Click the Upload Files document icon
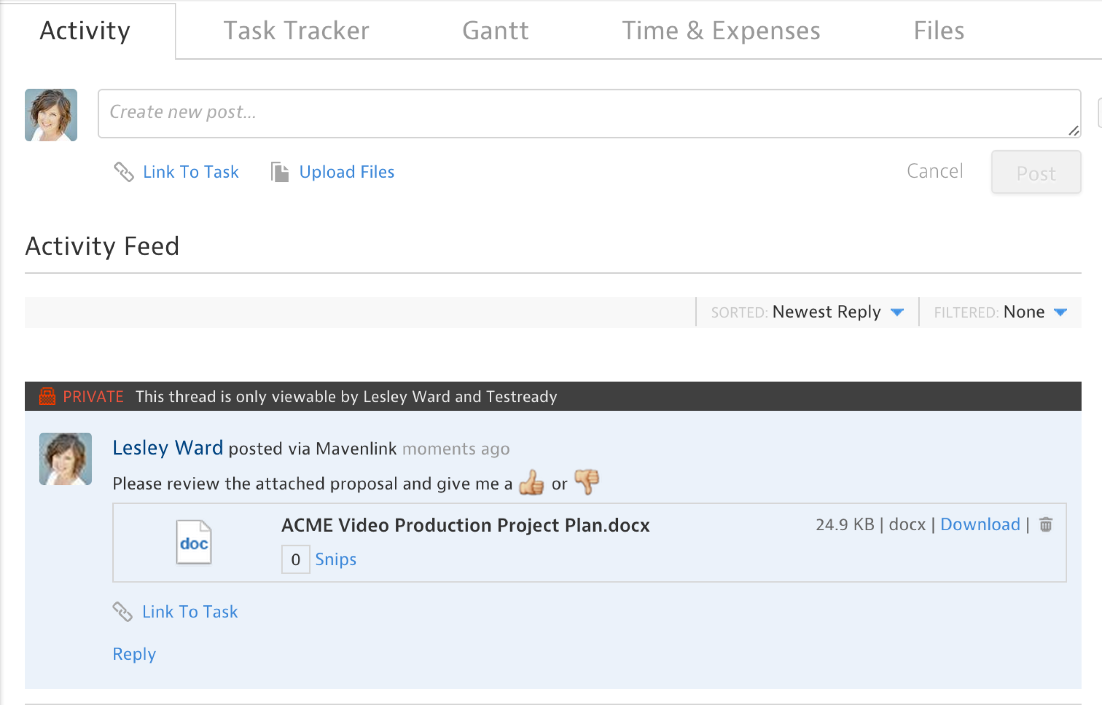Viewport: 1102px width, 705px height. pyautogui.click(x=279, y=172)
